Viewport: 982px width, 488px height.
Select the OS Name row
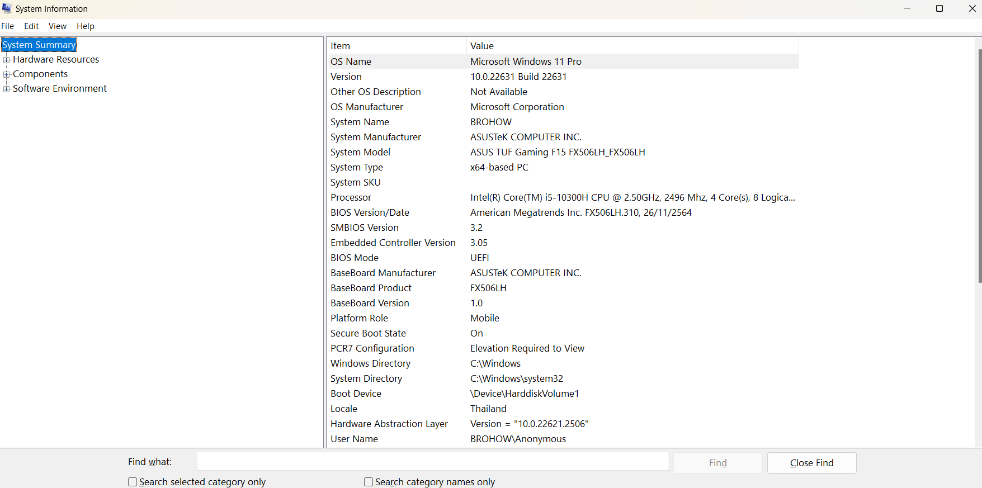pyautogui.click(x=563, y=61)
